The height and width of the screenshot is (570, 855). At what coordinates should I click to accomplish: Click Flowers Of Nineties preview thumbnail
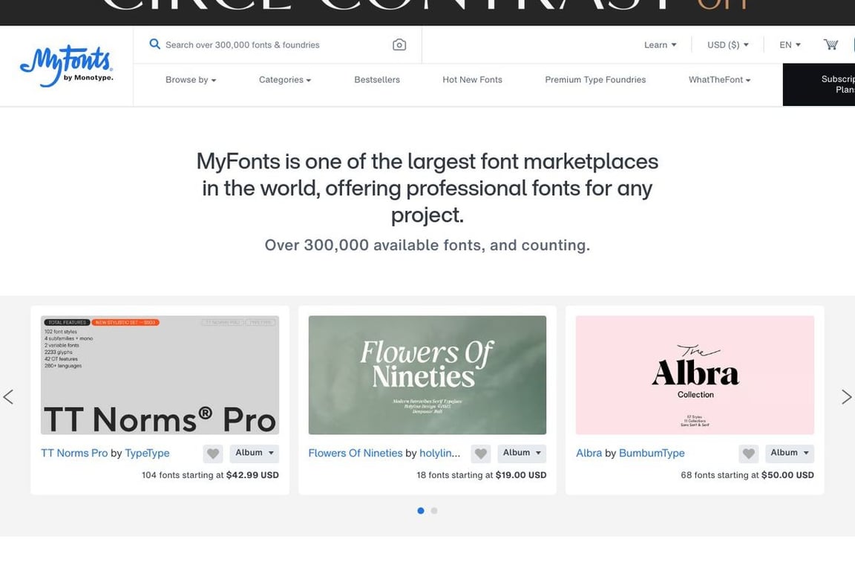427,375
